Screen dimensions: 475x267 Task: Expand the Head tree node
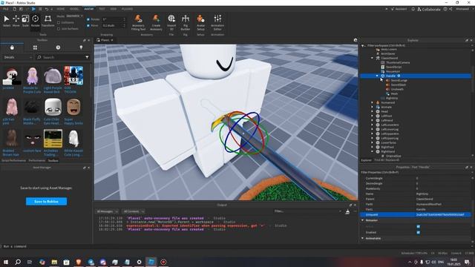(373, 111)
